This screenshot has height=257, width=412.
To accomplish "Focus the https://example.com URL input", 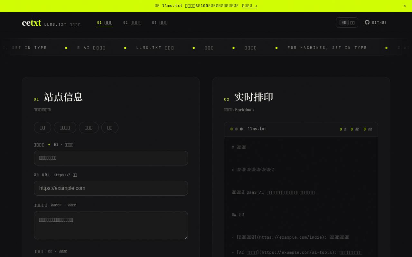I will tap(111, 188).
